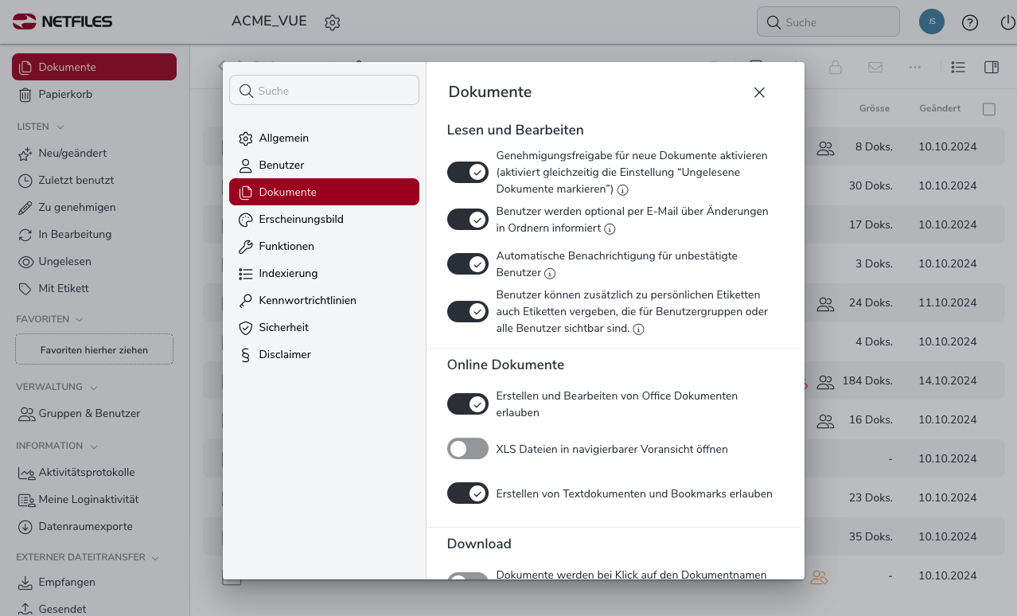
Task: Click the gear icon next to ACME_VUE
Action: click(333, 22)
